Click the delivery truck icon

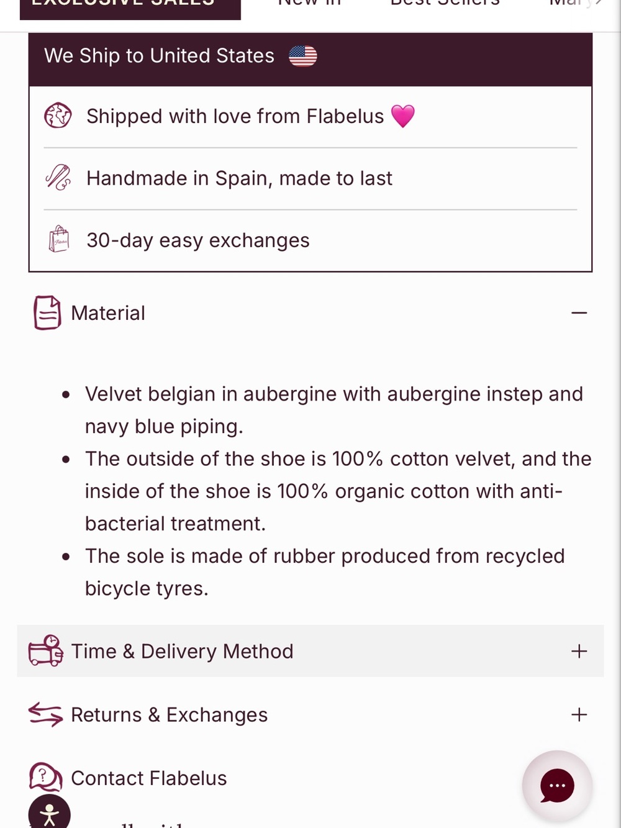(x=46, y=650)
